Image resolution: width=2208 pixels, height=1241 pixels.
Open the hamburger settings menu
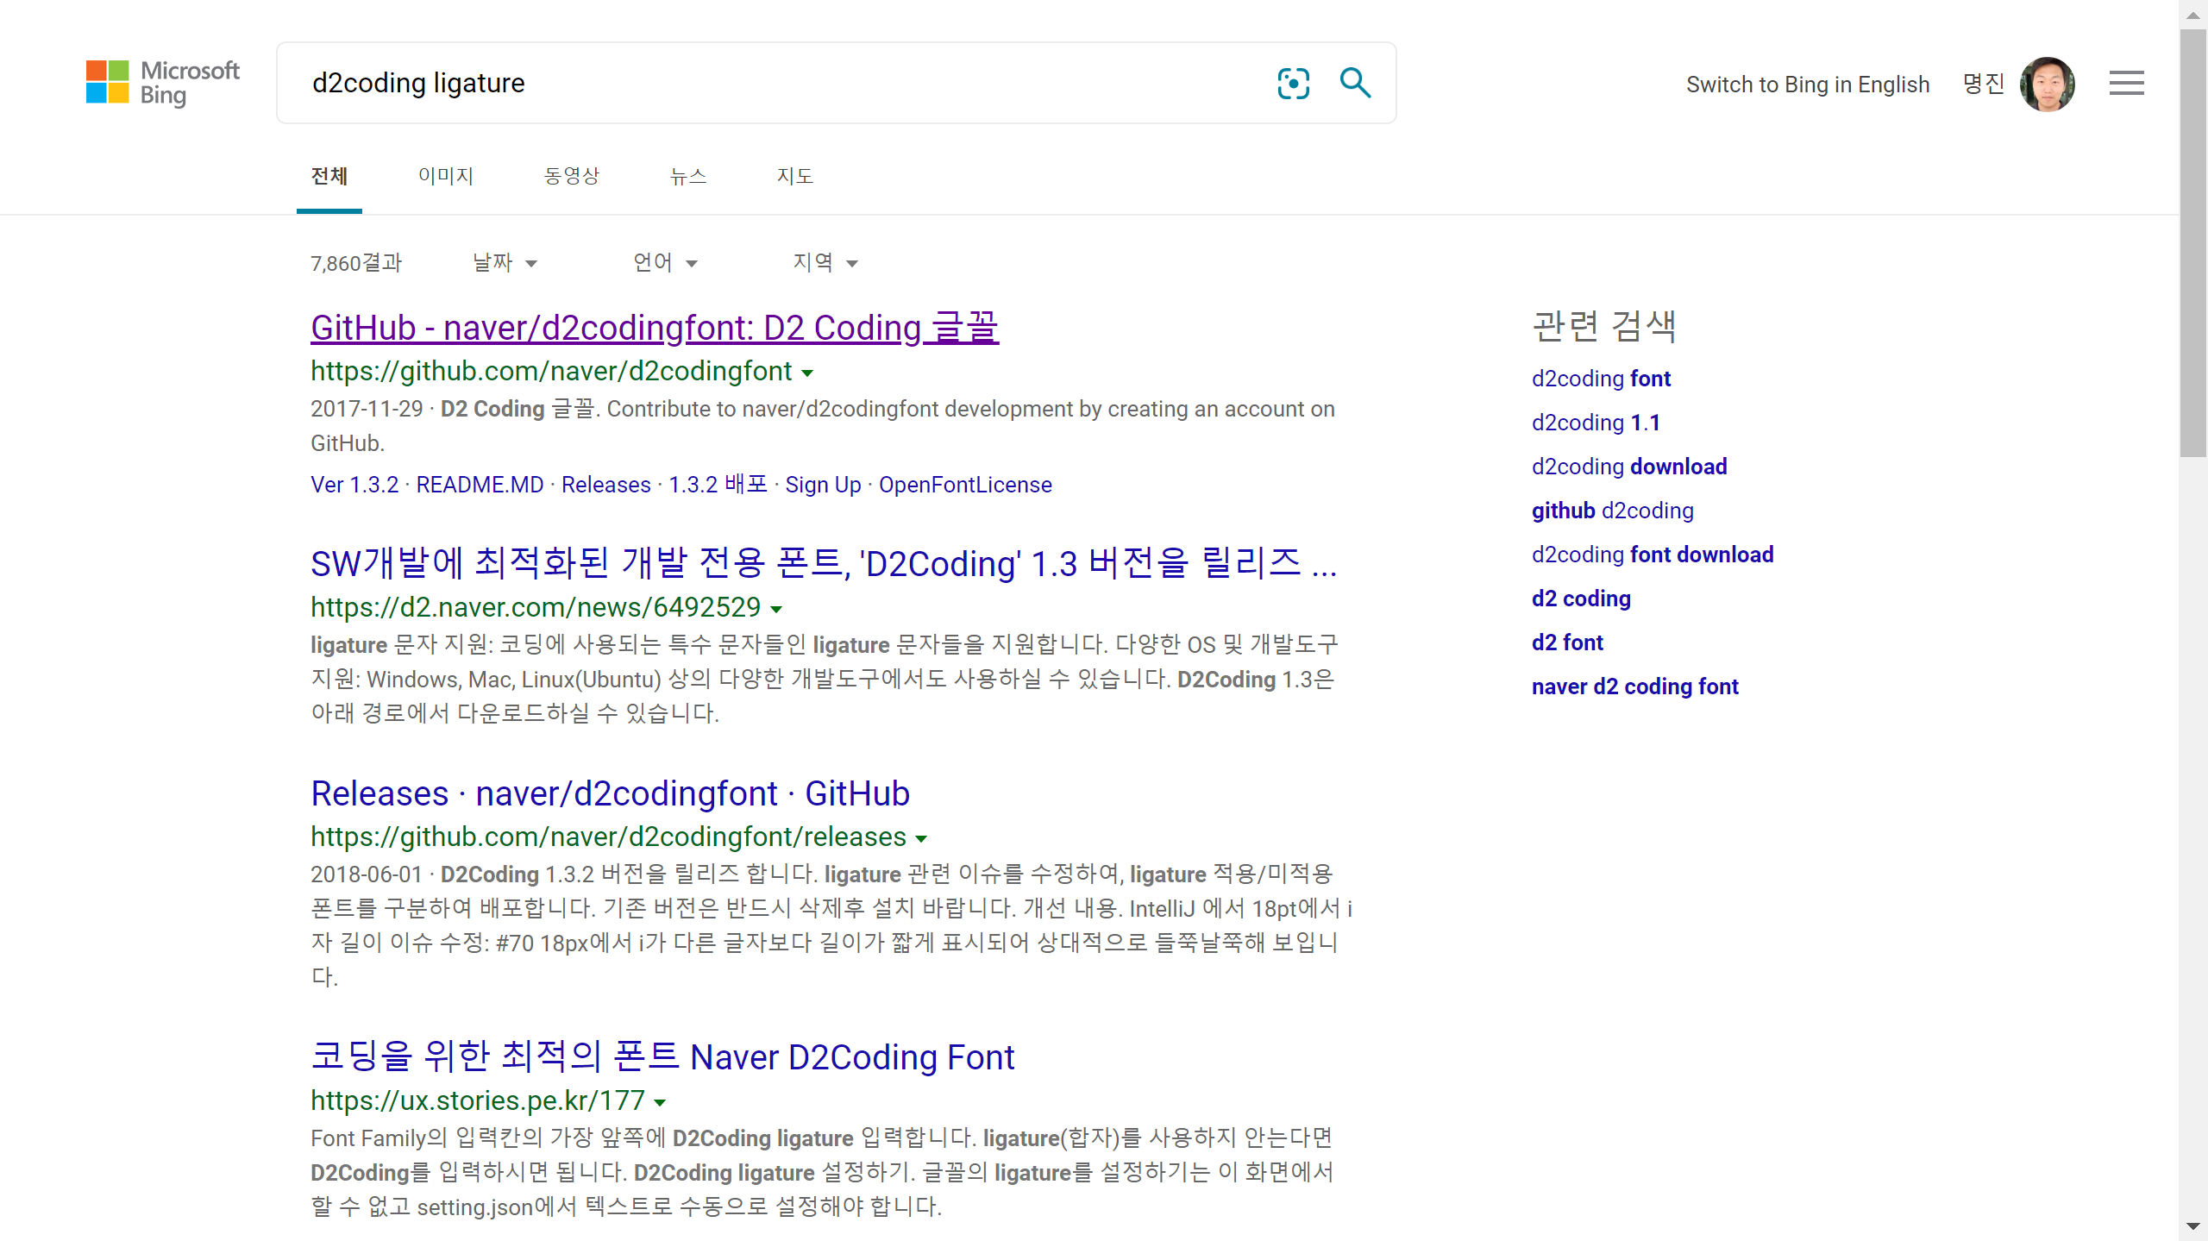(x=2126, y=84)
